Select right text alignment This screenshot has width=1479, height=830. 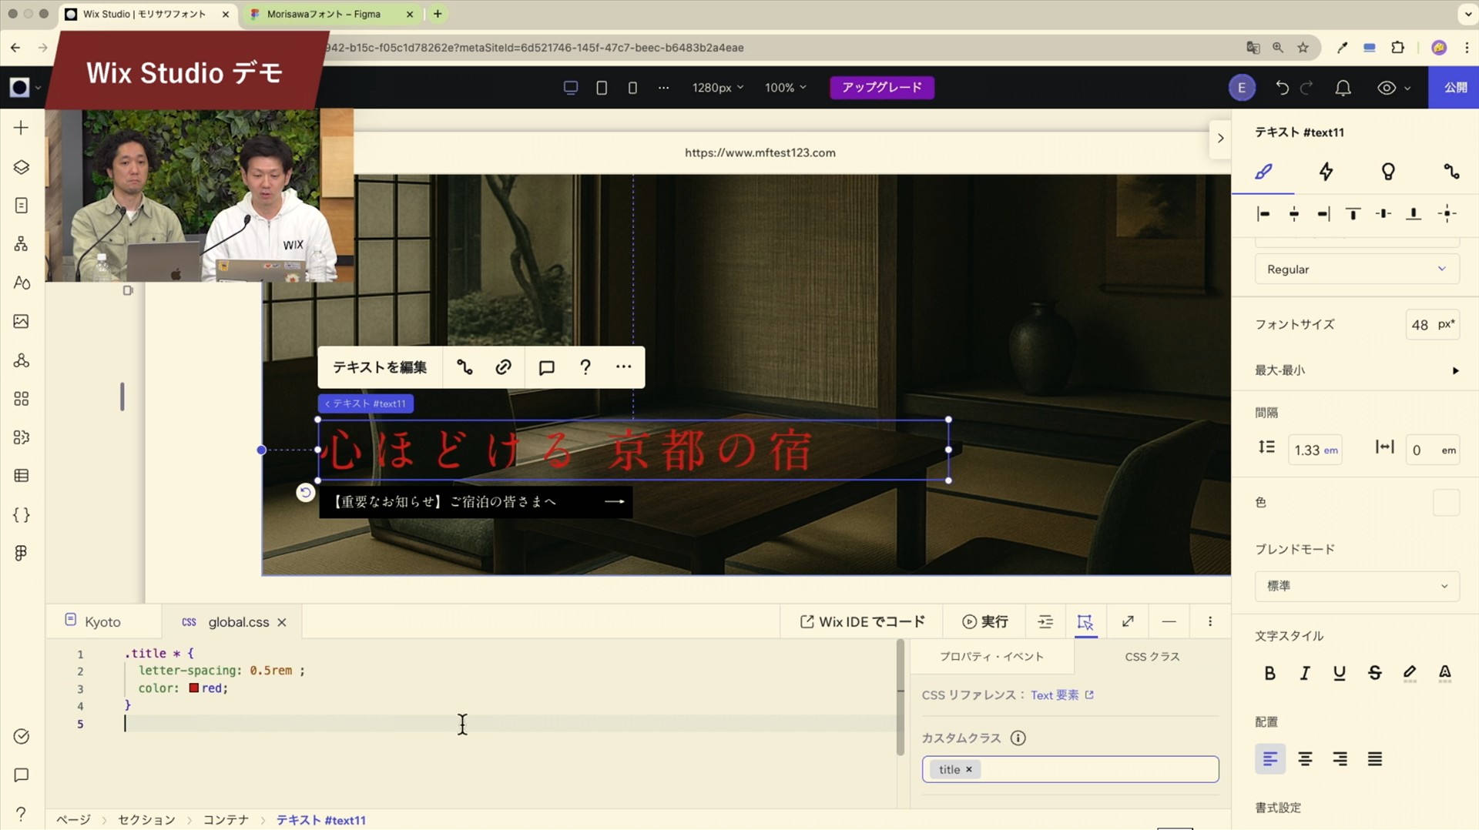[1340, 759]
